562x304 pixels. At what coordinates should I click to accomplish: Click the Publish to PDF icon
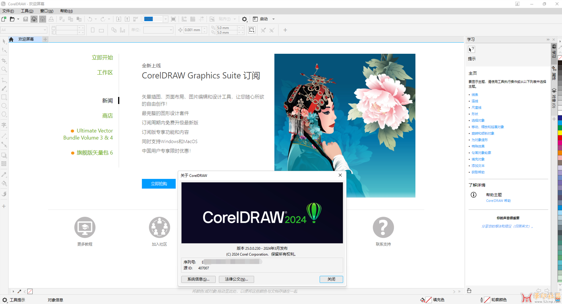pos(136,19)
